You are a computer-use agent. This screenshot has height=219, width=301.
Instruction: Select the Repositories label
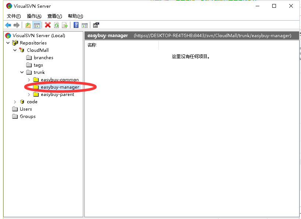point(33,43)
